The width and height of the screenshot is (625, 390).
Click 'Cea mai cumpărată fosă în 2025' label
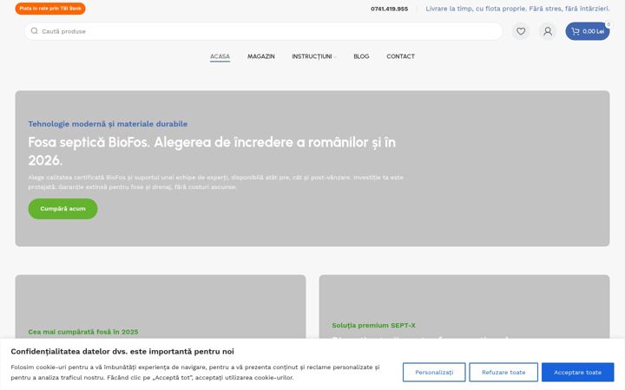83,331
